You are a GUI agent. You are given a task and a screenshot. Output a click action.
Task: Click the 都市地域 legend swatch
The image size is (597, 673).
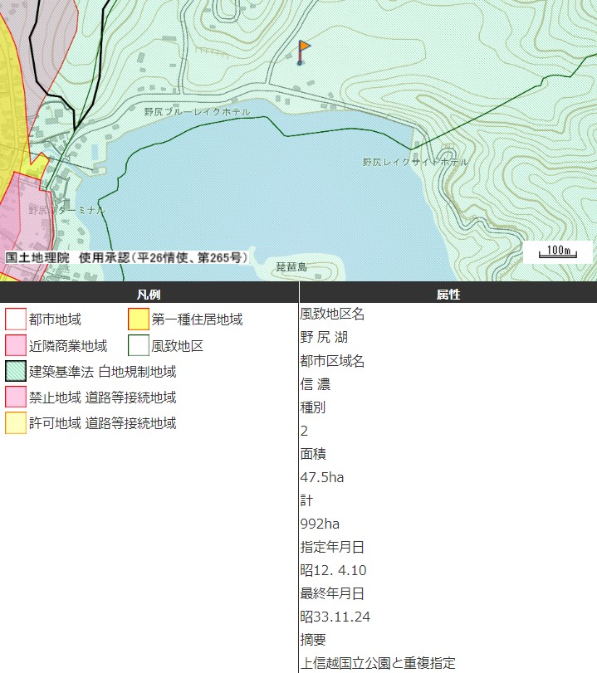point(16,319)
